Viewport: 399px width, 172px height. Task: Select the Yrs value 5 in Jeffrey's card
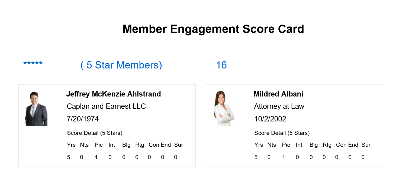pyautogui.click(x=69, y=157)
